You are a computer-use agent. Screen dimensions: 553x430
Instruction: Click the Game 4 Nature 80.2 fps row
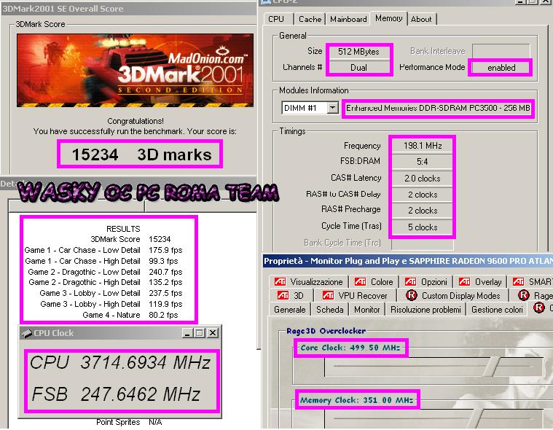point(130,315)
